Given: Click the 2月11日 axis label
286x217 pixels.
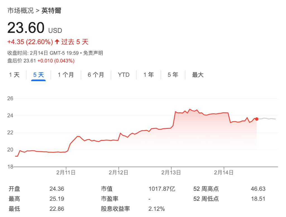Looking at the screenshot, I should point(67,173).
